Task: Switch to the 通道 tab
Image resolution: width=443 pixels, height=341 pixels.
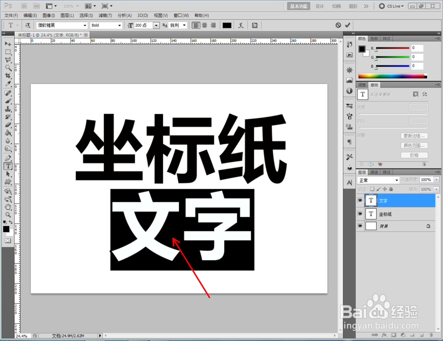Action: click(x=374, y=172)
